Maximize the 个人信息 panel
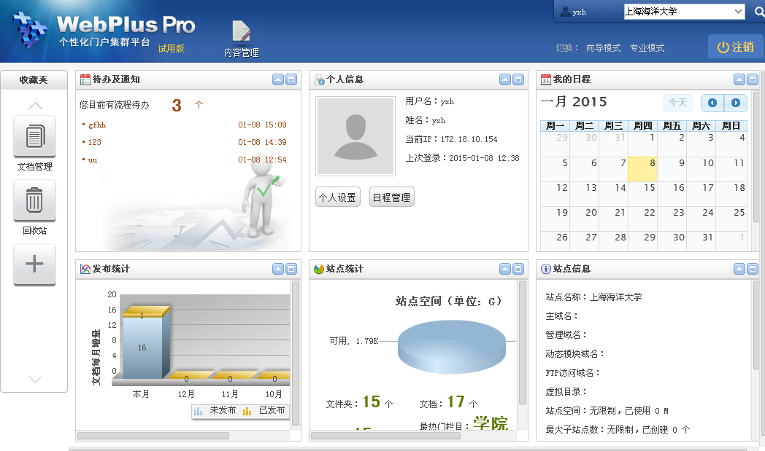This screenshot has width=765, height=451. point(518,79)
